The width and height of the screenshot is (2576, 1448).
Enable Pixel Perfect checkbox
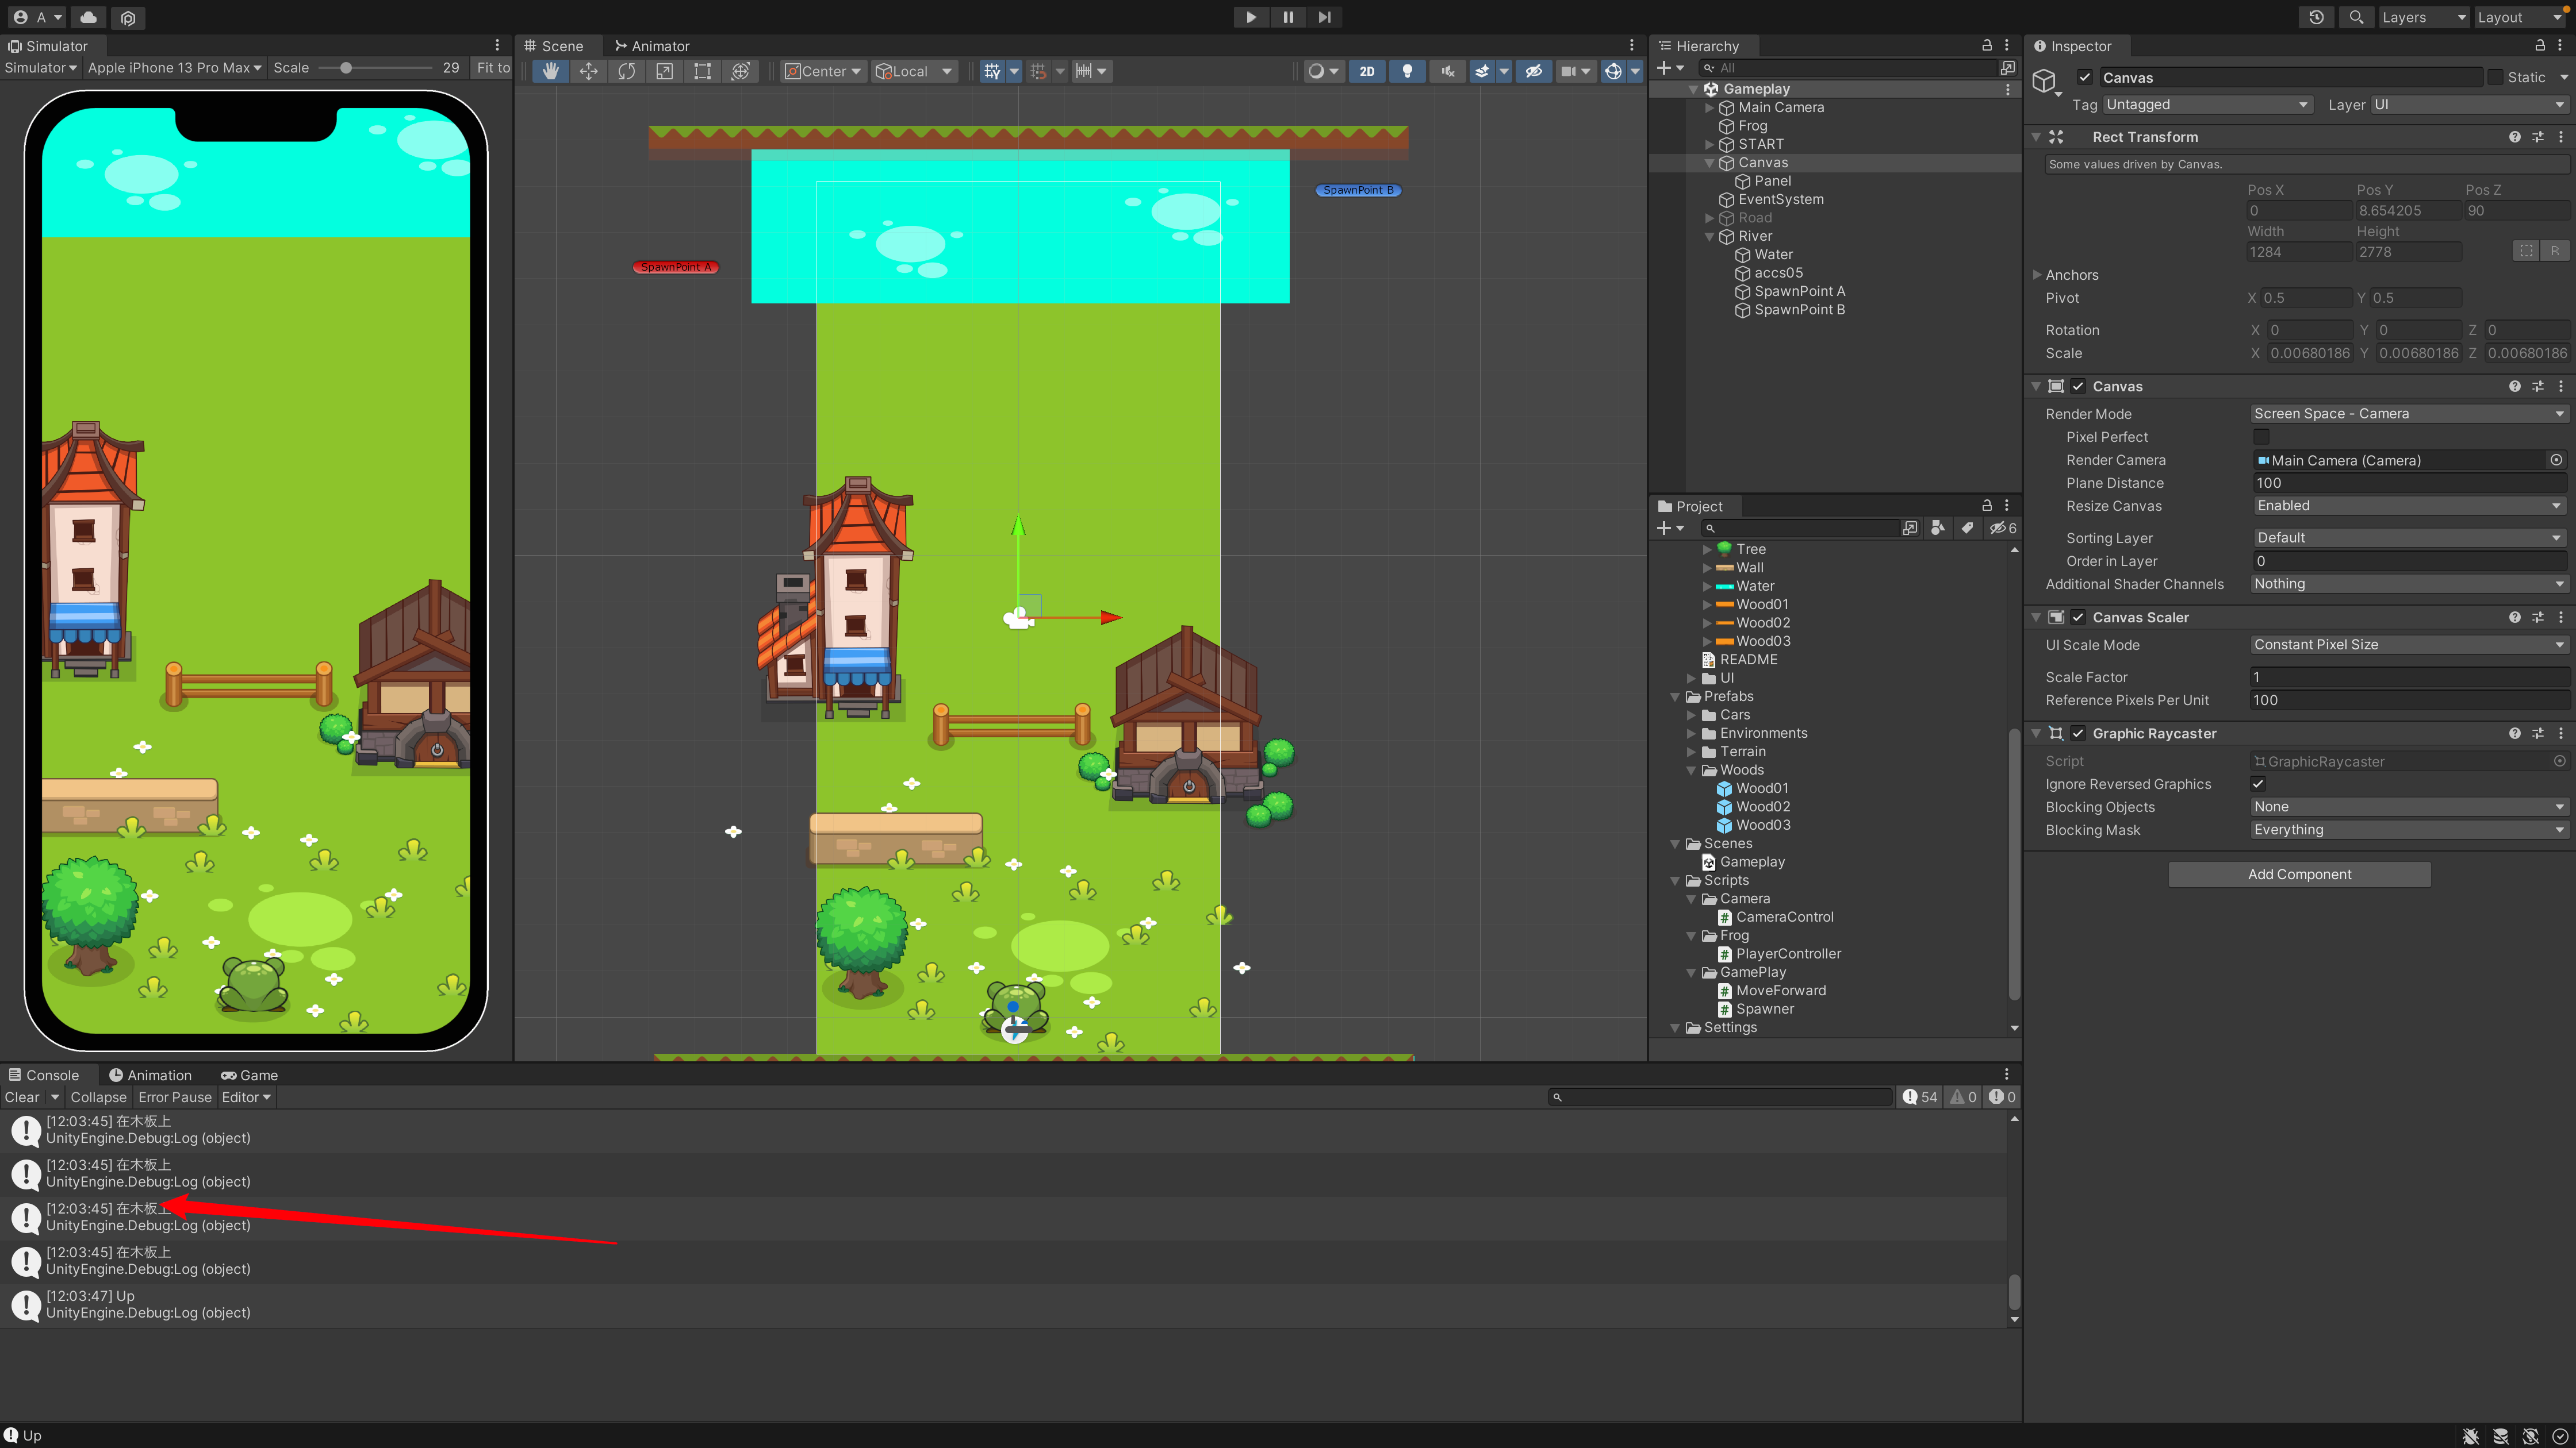[2262, 438]
